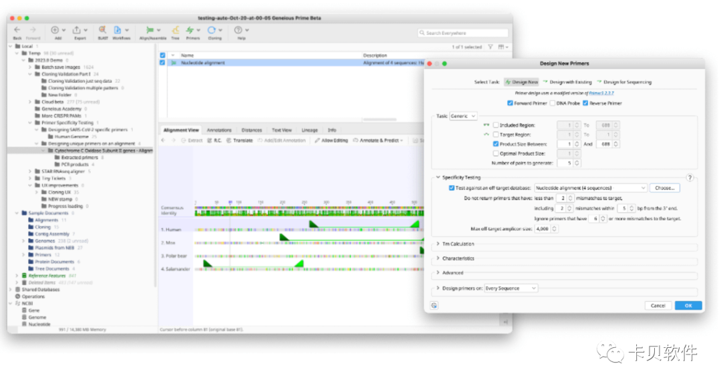Collapse the Sample Documents folder
The height and width of the screenshot is (384, 721).
click(17, 214)
